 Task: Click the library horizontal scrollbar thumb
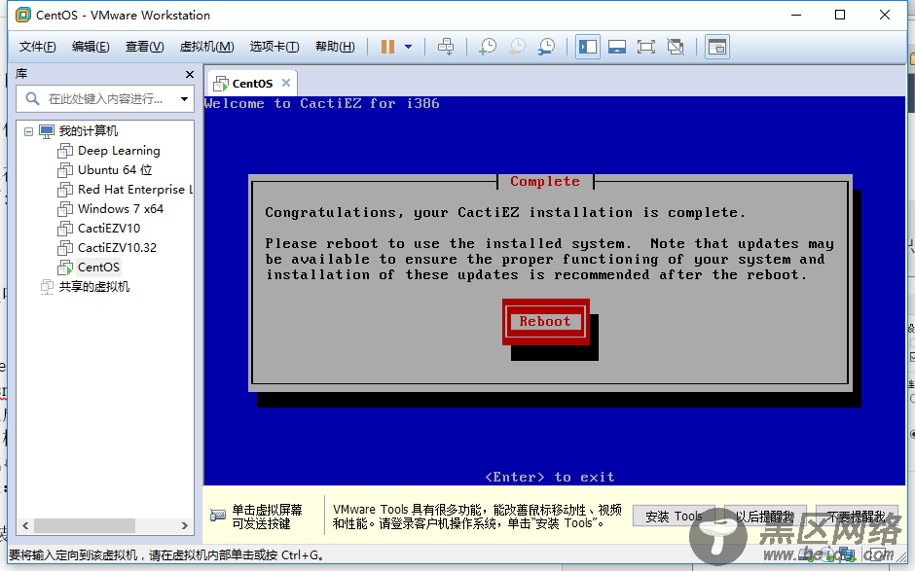85,525
